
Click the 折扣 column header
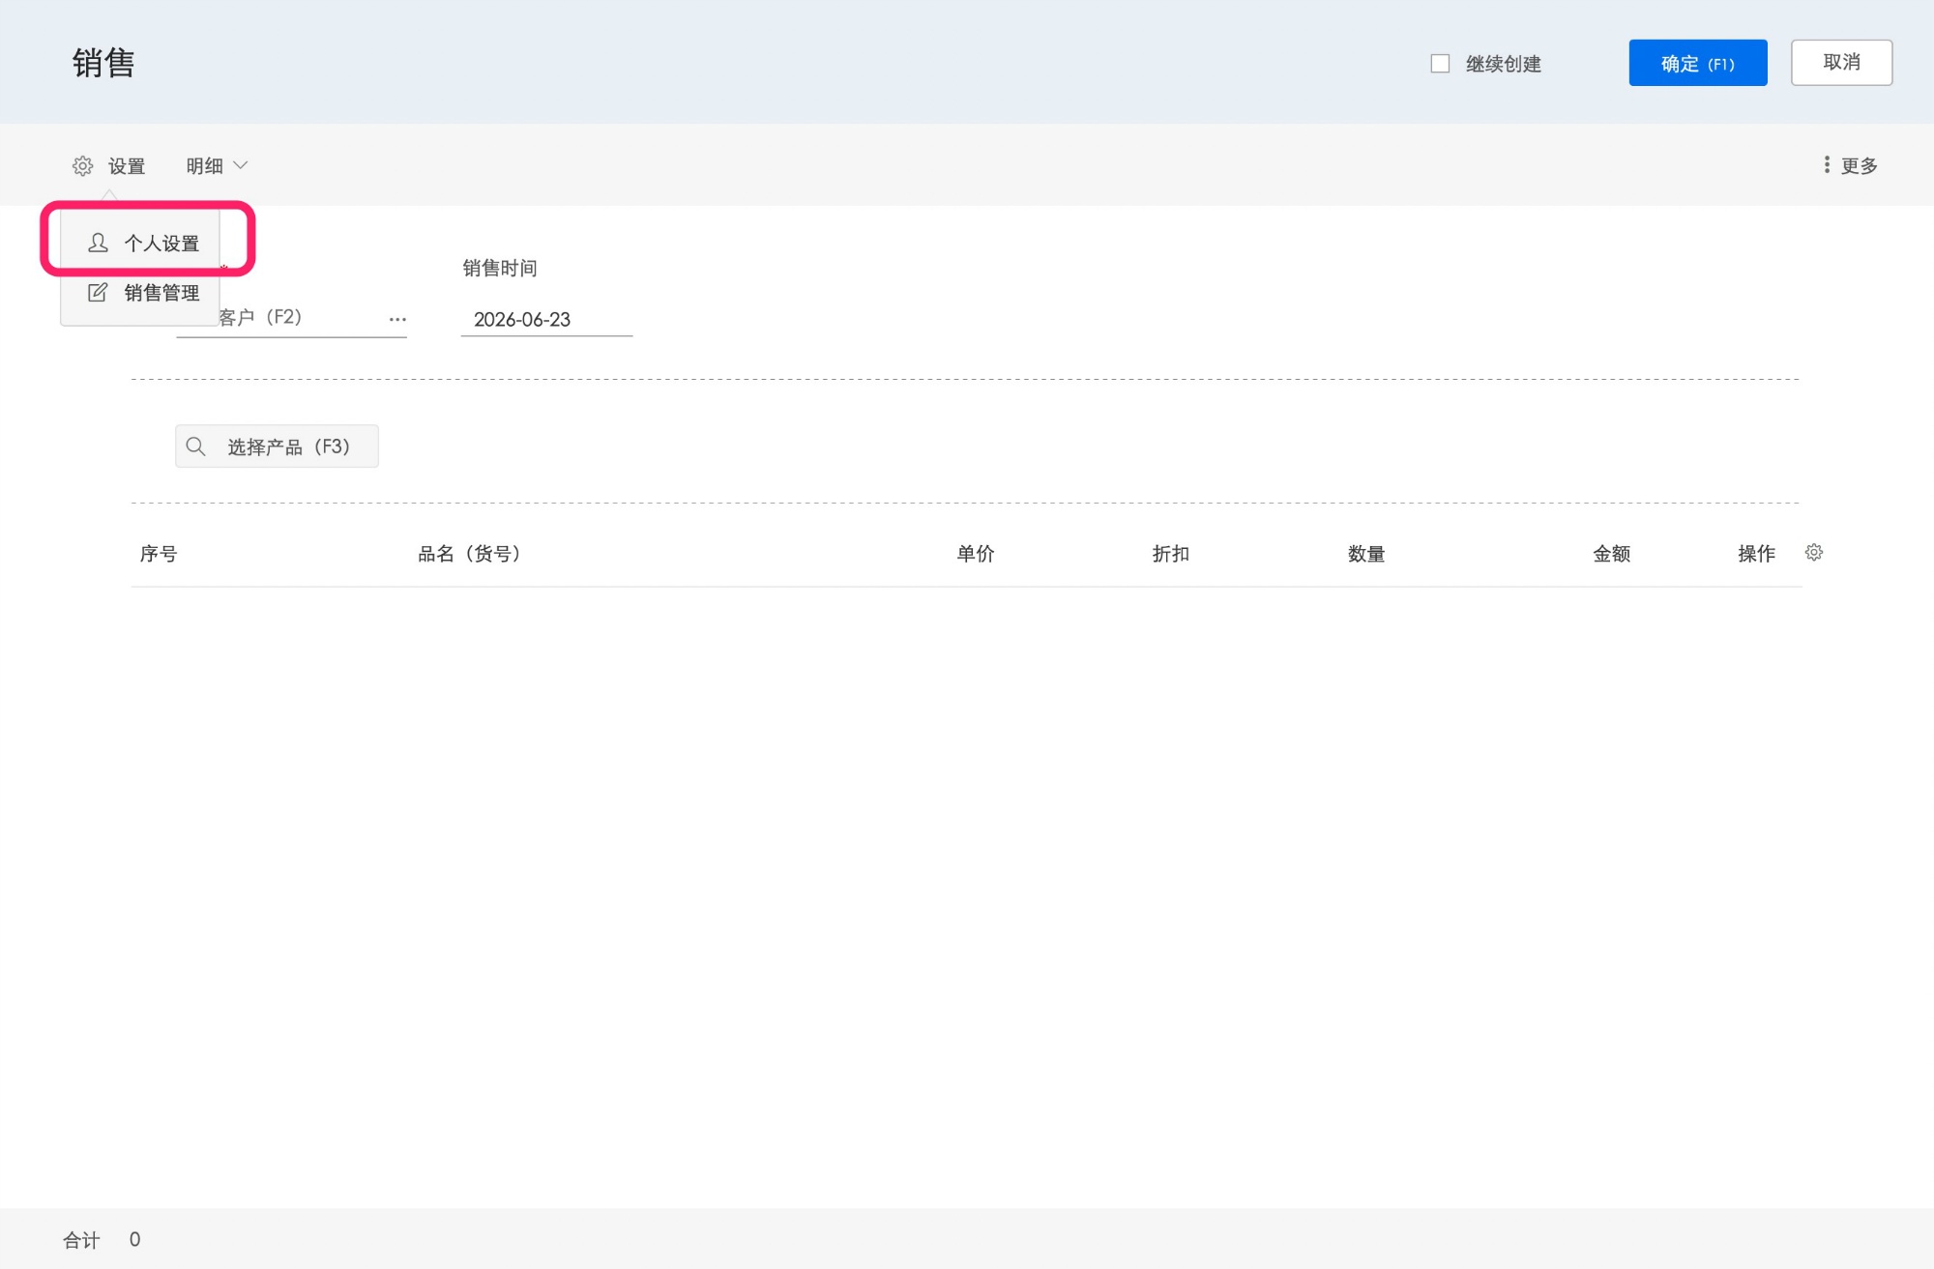click(1171, 554)
